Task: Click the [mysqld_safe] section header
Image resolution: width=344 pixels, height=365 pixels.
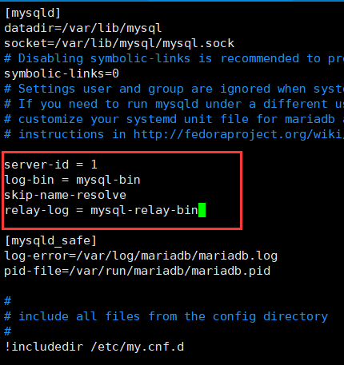Action: 50,240
